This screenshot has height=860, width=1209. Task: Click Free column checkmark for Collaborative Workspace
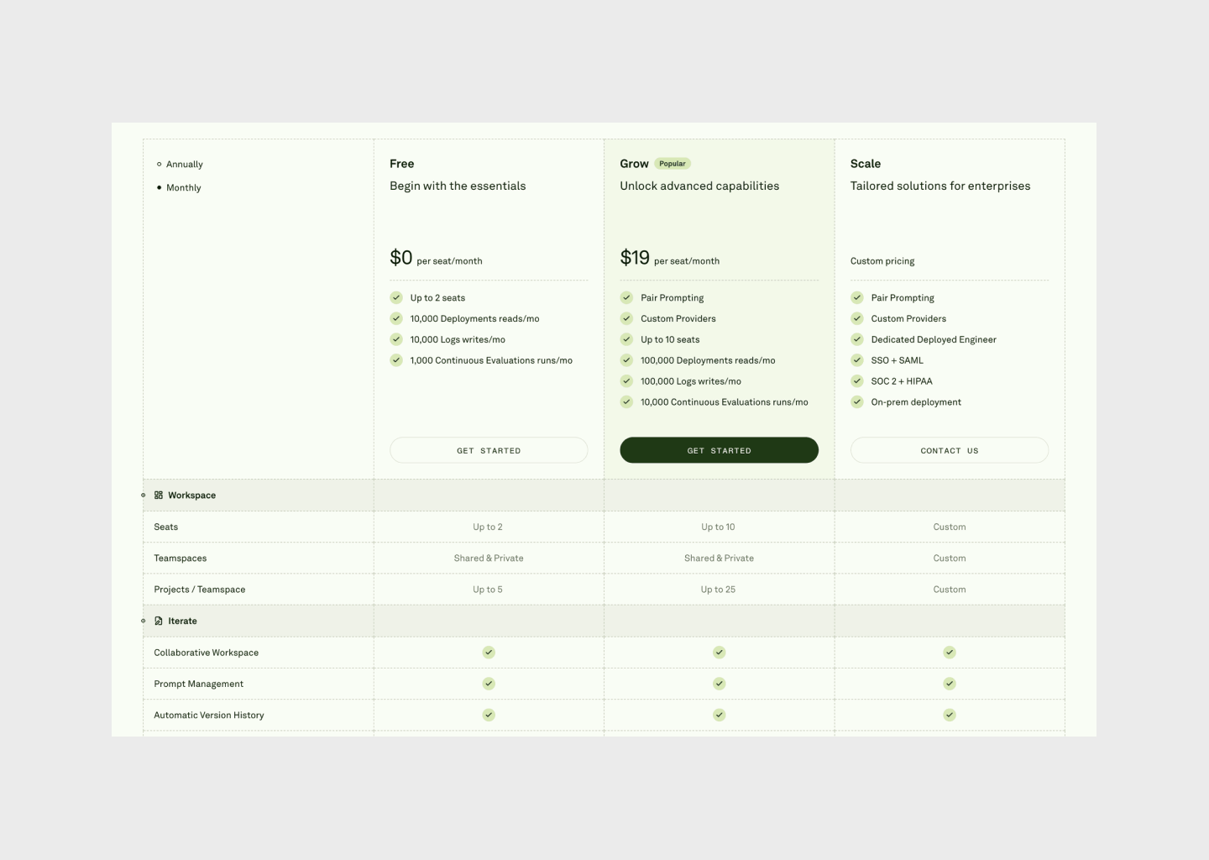coord(489,653)
